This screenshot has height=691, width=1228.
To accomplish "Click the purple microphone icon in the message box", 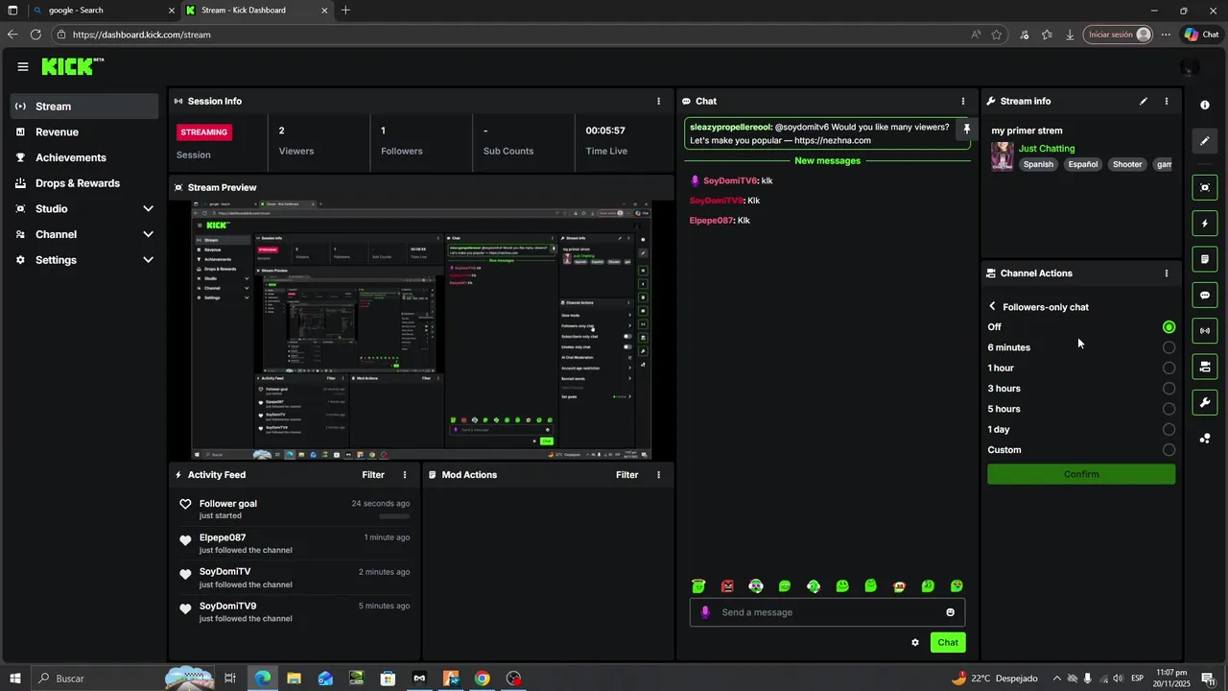I will click(705, 612).
